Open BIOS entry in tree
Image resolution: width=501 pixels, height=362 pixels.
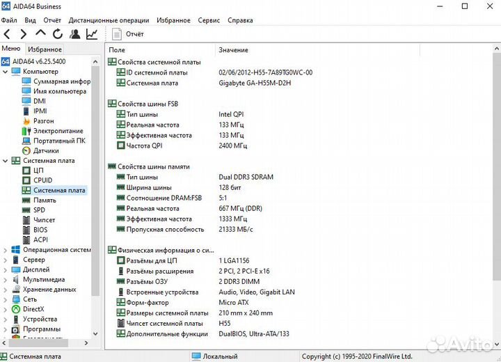[35, 230]
